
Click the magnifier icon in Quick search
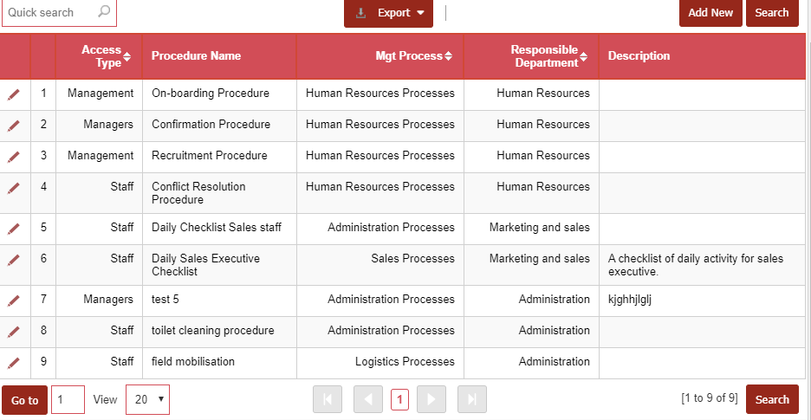pos(104,12)
